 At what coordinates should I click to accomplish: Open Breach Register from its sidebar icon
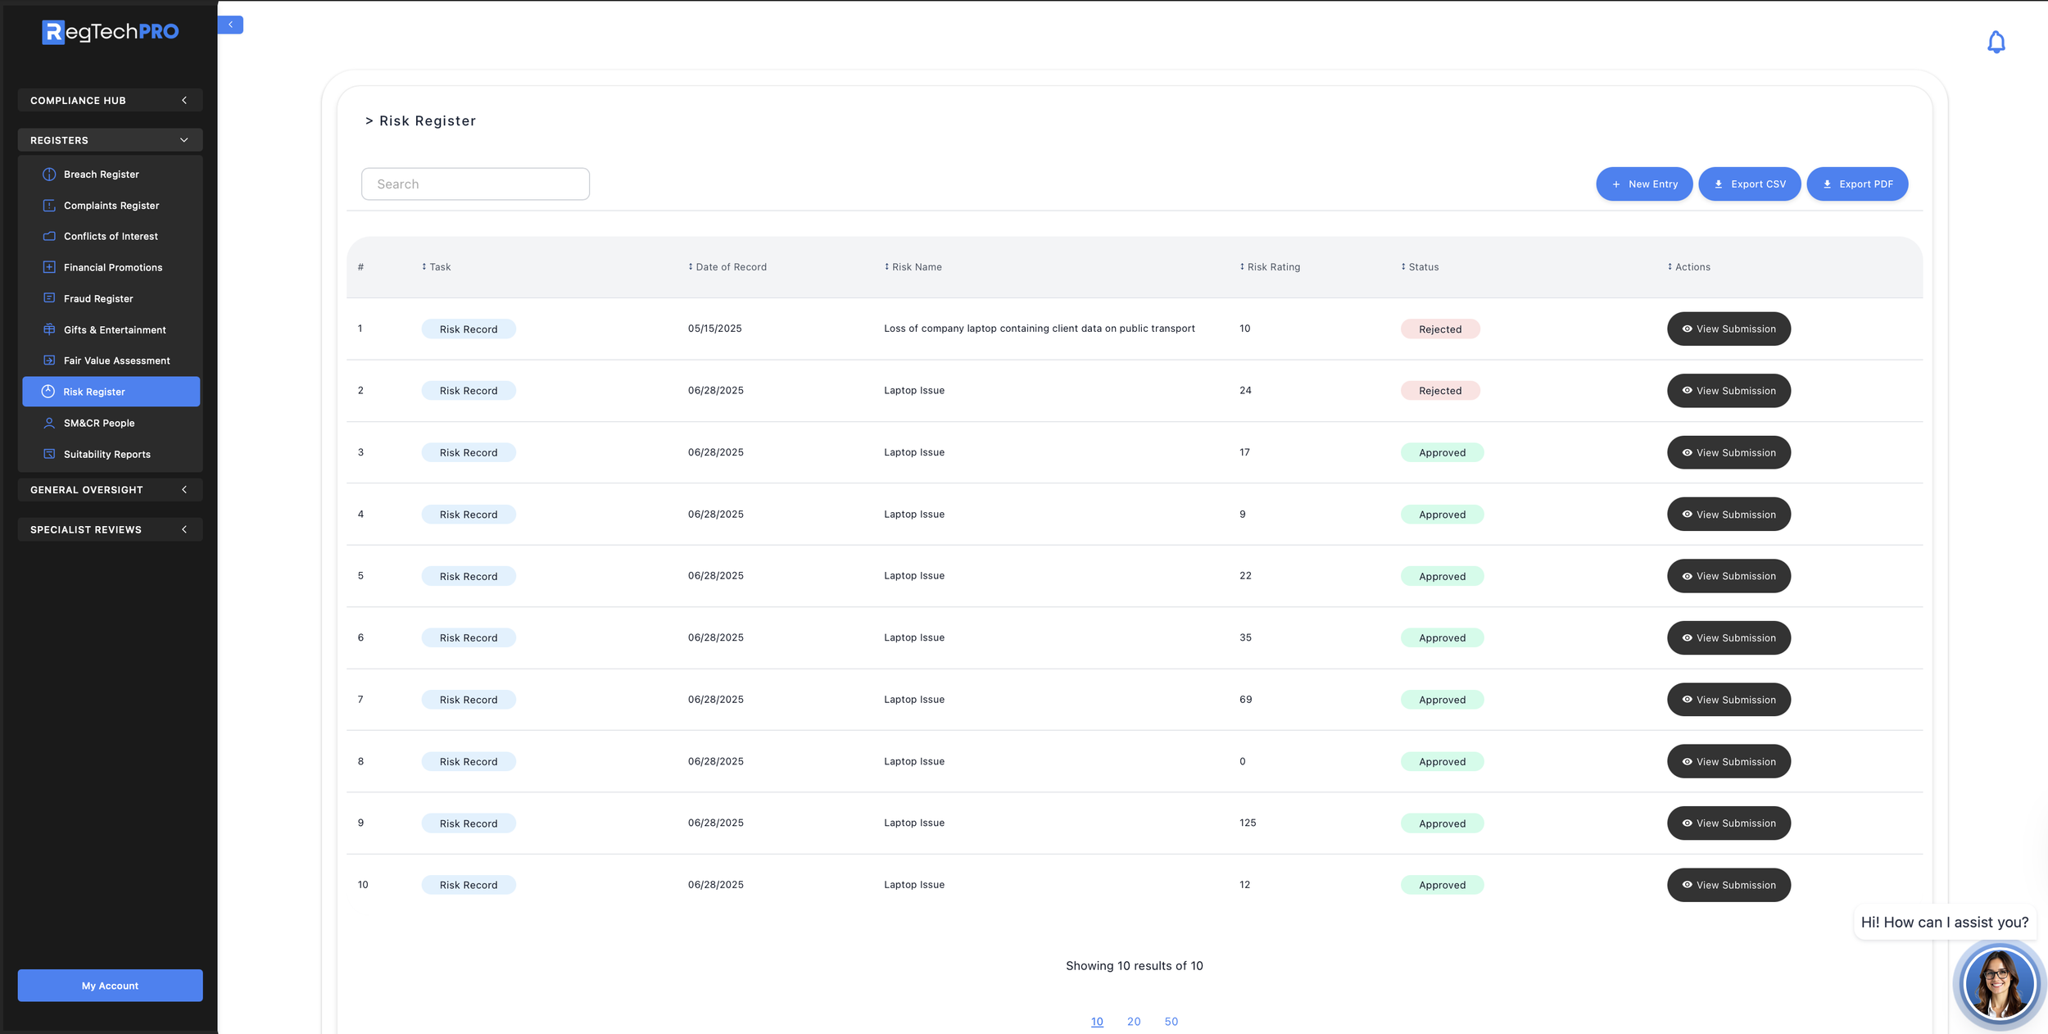pos(49,175)
